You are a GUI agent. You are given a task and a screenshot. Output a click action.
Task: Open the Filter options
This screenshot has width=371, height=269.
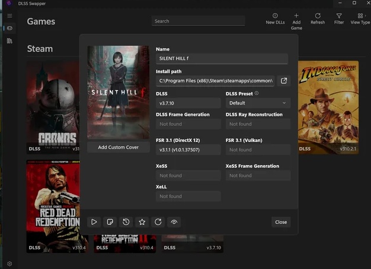[x=339, y=19]
